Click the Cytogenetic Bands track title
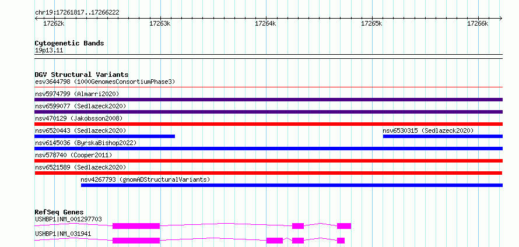 click(69, 43)
